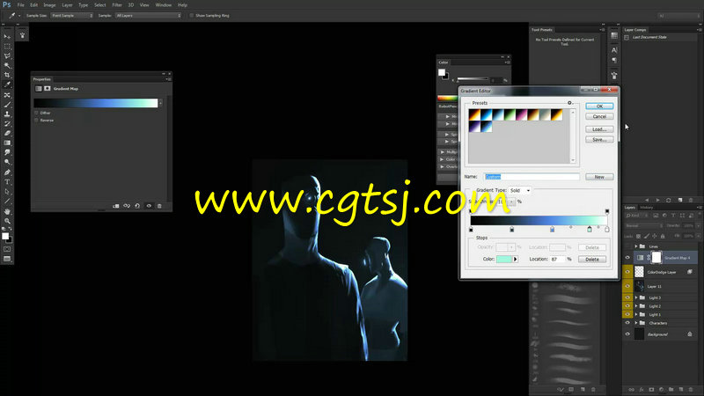Click the New gradient button
The image size is (704, 396).
(599, 177)
